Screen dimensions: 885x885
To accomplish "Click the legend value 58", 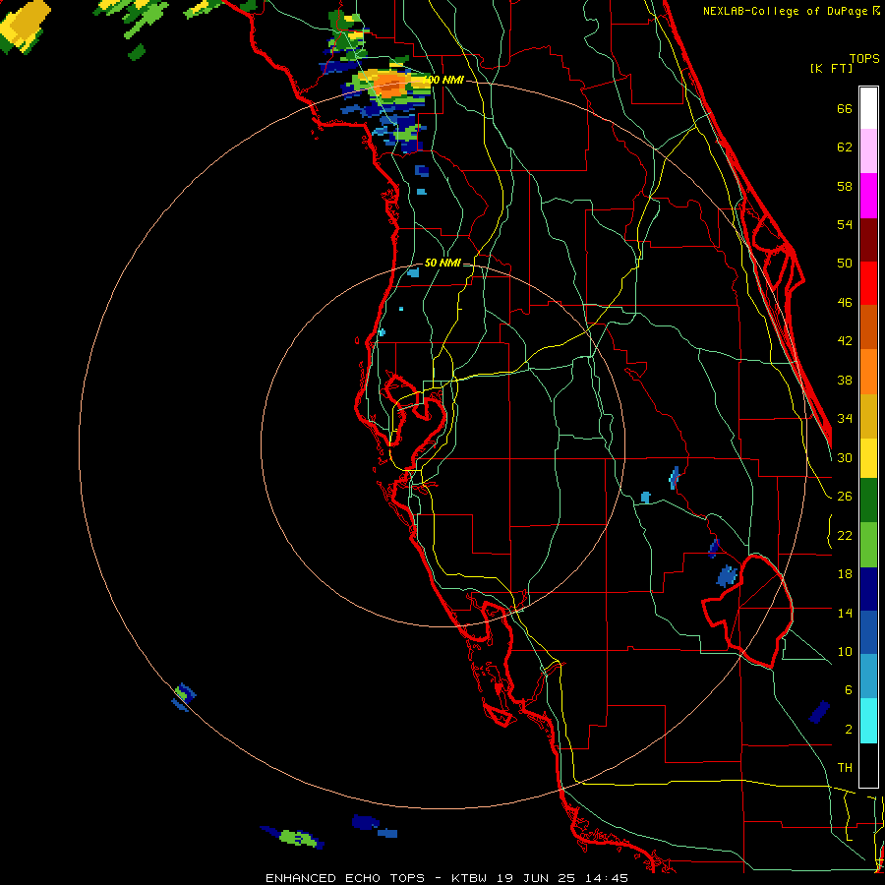I will click(845, 186).
